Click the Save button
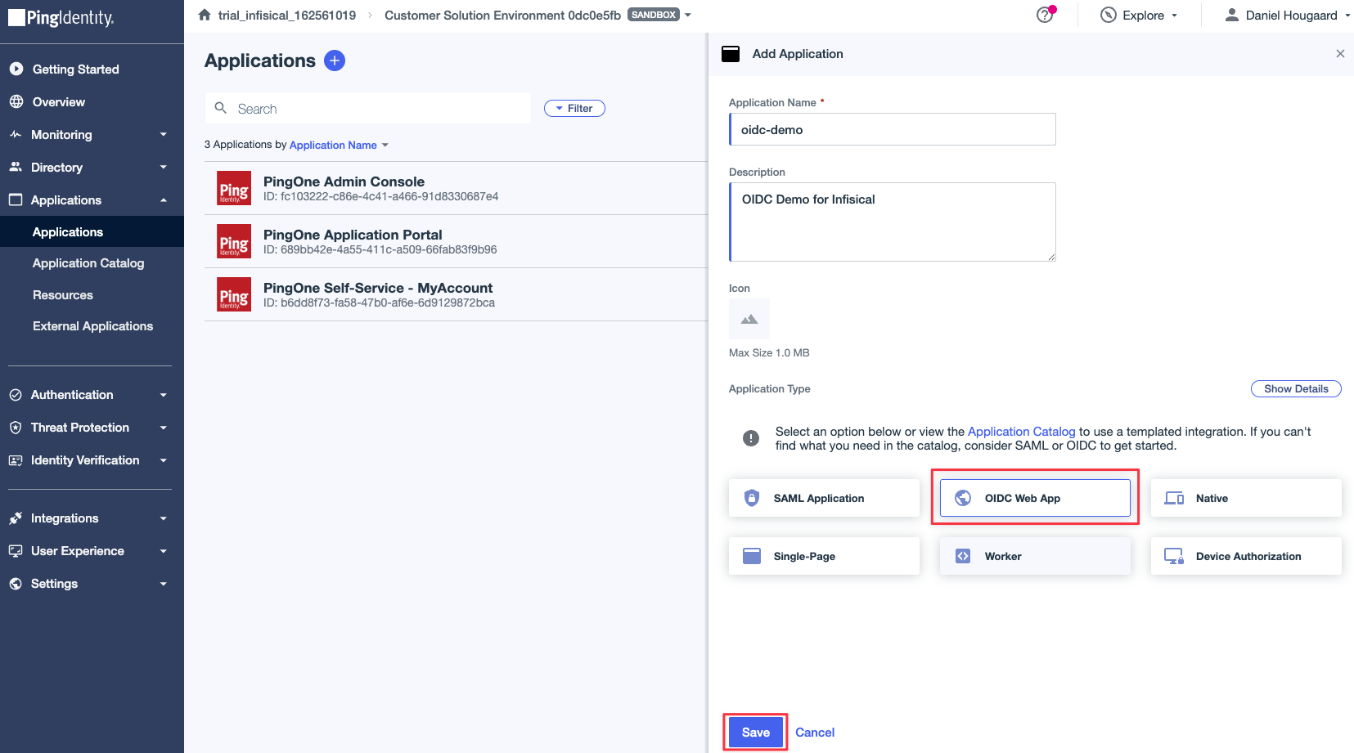This screenshot has height=753, width=1354. (x=756, y=733)
